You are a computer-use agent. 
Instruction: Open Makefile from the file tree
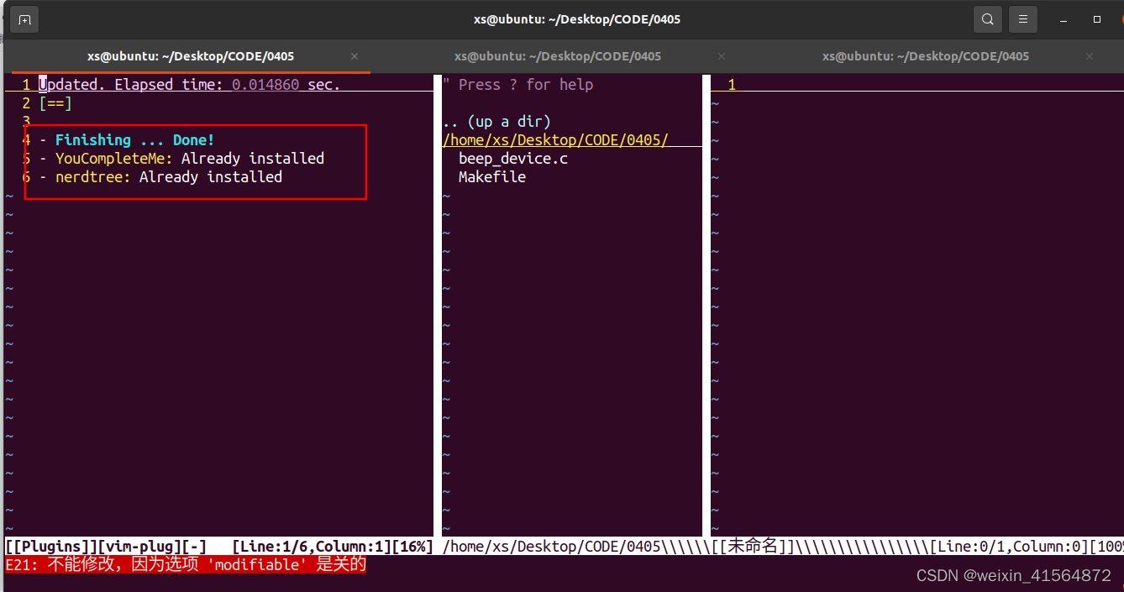(x=492, y=176)
